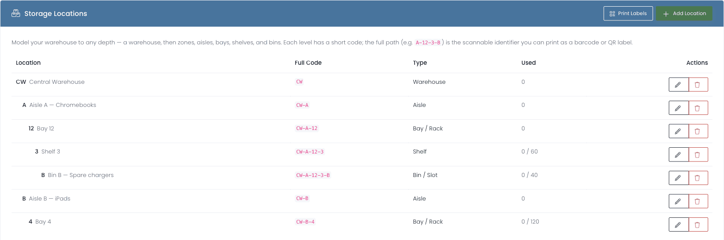Viewport: 724px width, 240px height.
Task: Delete the Bay 4 location
Action: click(698, 224)
